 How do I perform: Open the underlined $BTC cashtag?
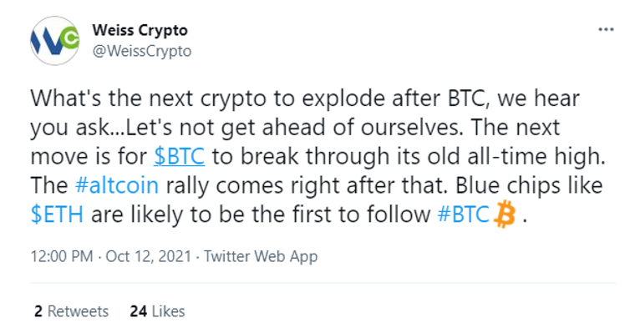[179, 156]
